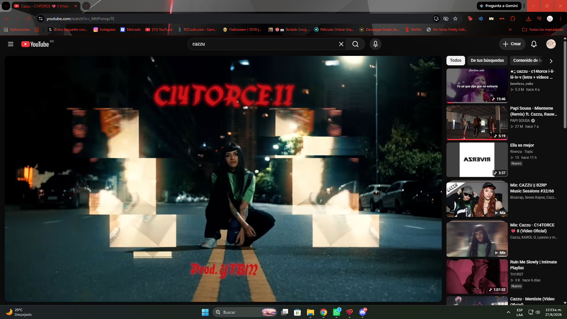Reload the page in the browser
This screenshot has height=319, width=567.
(x=28, y=19)
